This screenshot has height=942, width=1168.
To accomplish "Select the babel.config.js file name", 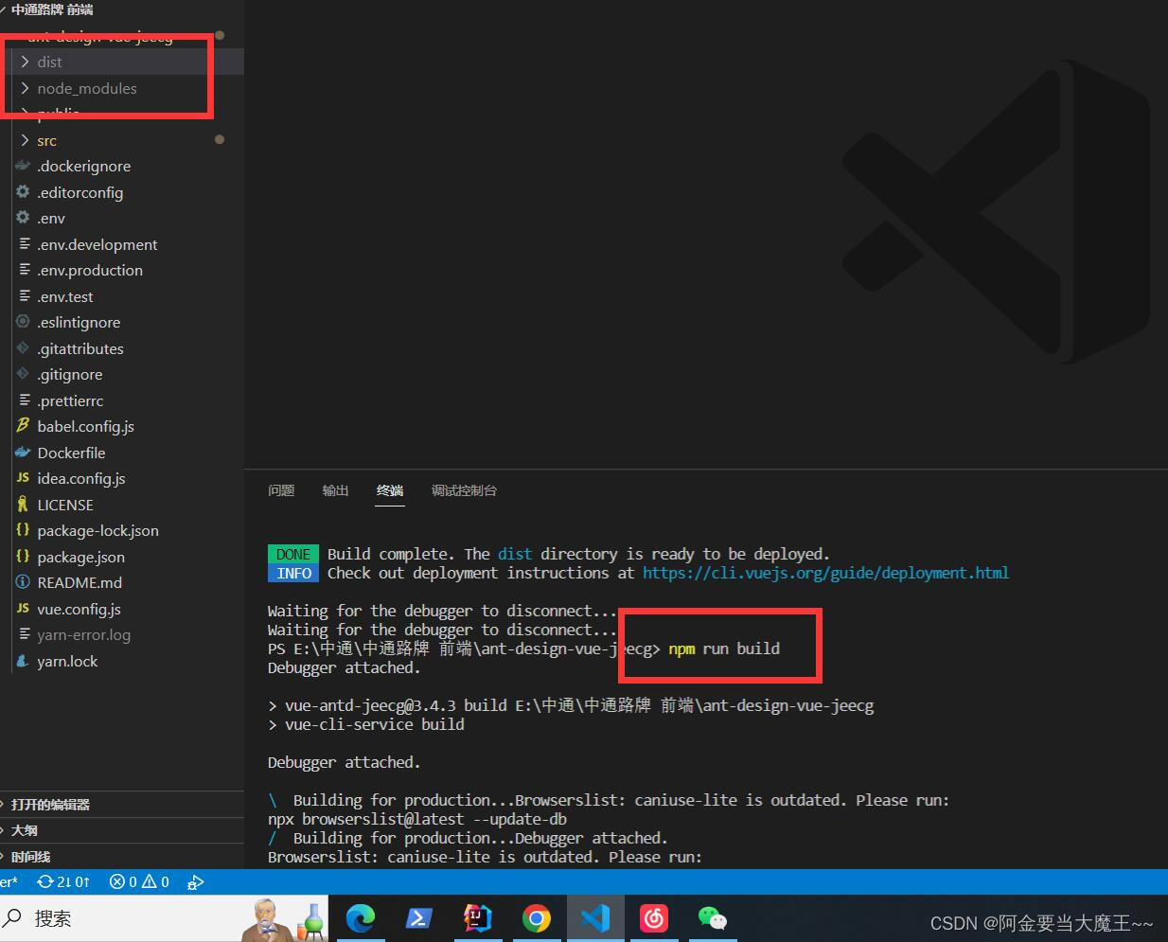I will (x=85, y=426).
